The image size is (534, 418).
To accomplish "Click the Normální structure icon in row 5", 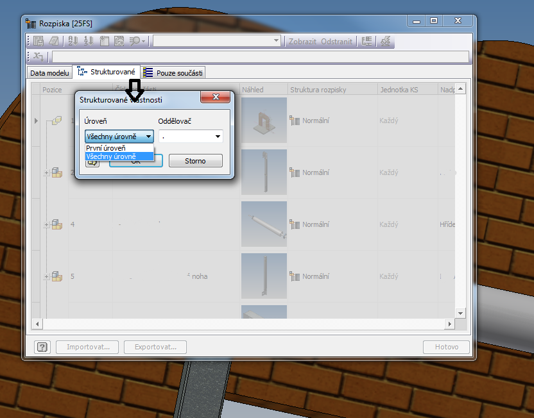I will (295, 276).
